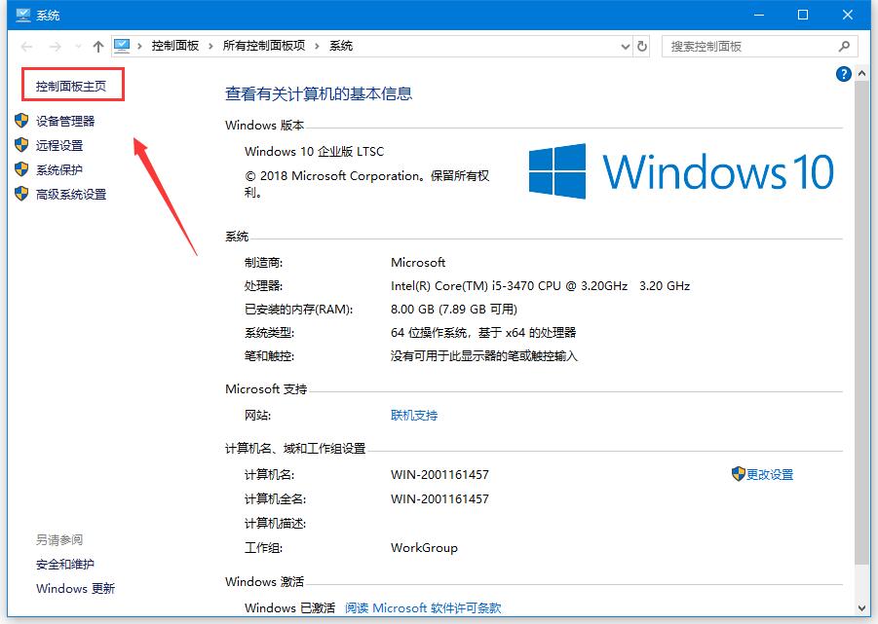This screenshot has height=624, width=878.
Task: Expand the forward button recent pages chevron
Action: coord(77,46)
